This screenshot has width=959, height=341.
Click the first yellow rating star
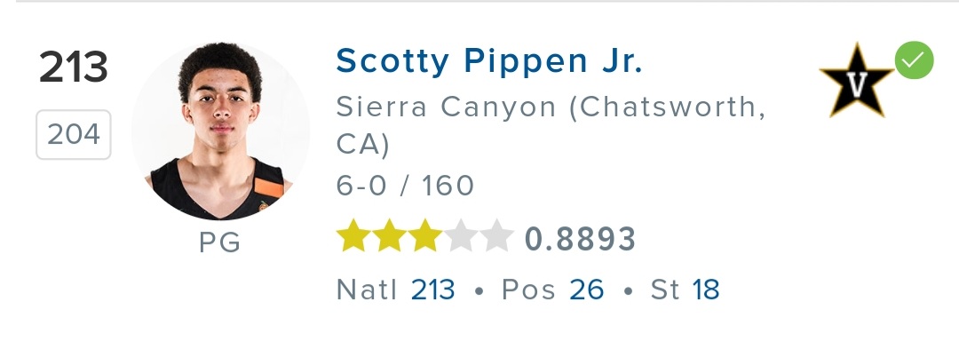click(x=354, y=236)
